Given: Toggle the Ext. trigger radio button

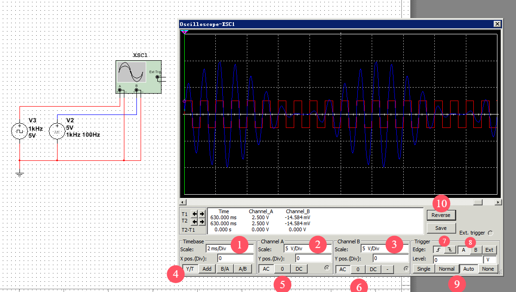Looking at the screenshot, I should coord(491,233).
